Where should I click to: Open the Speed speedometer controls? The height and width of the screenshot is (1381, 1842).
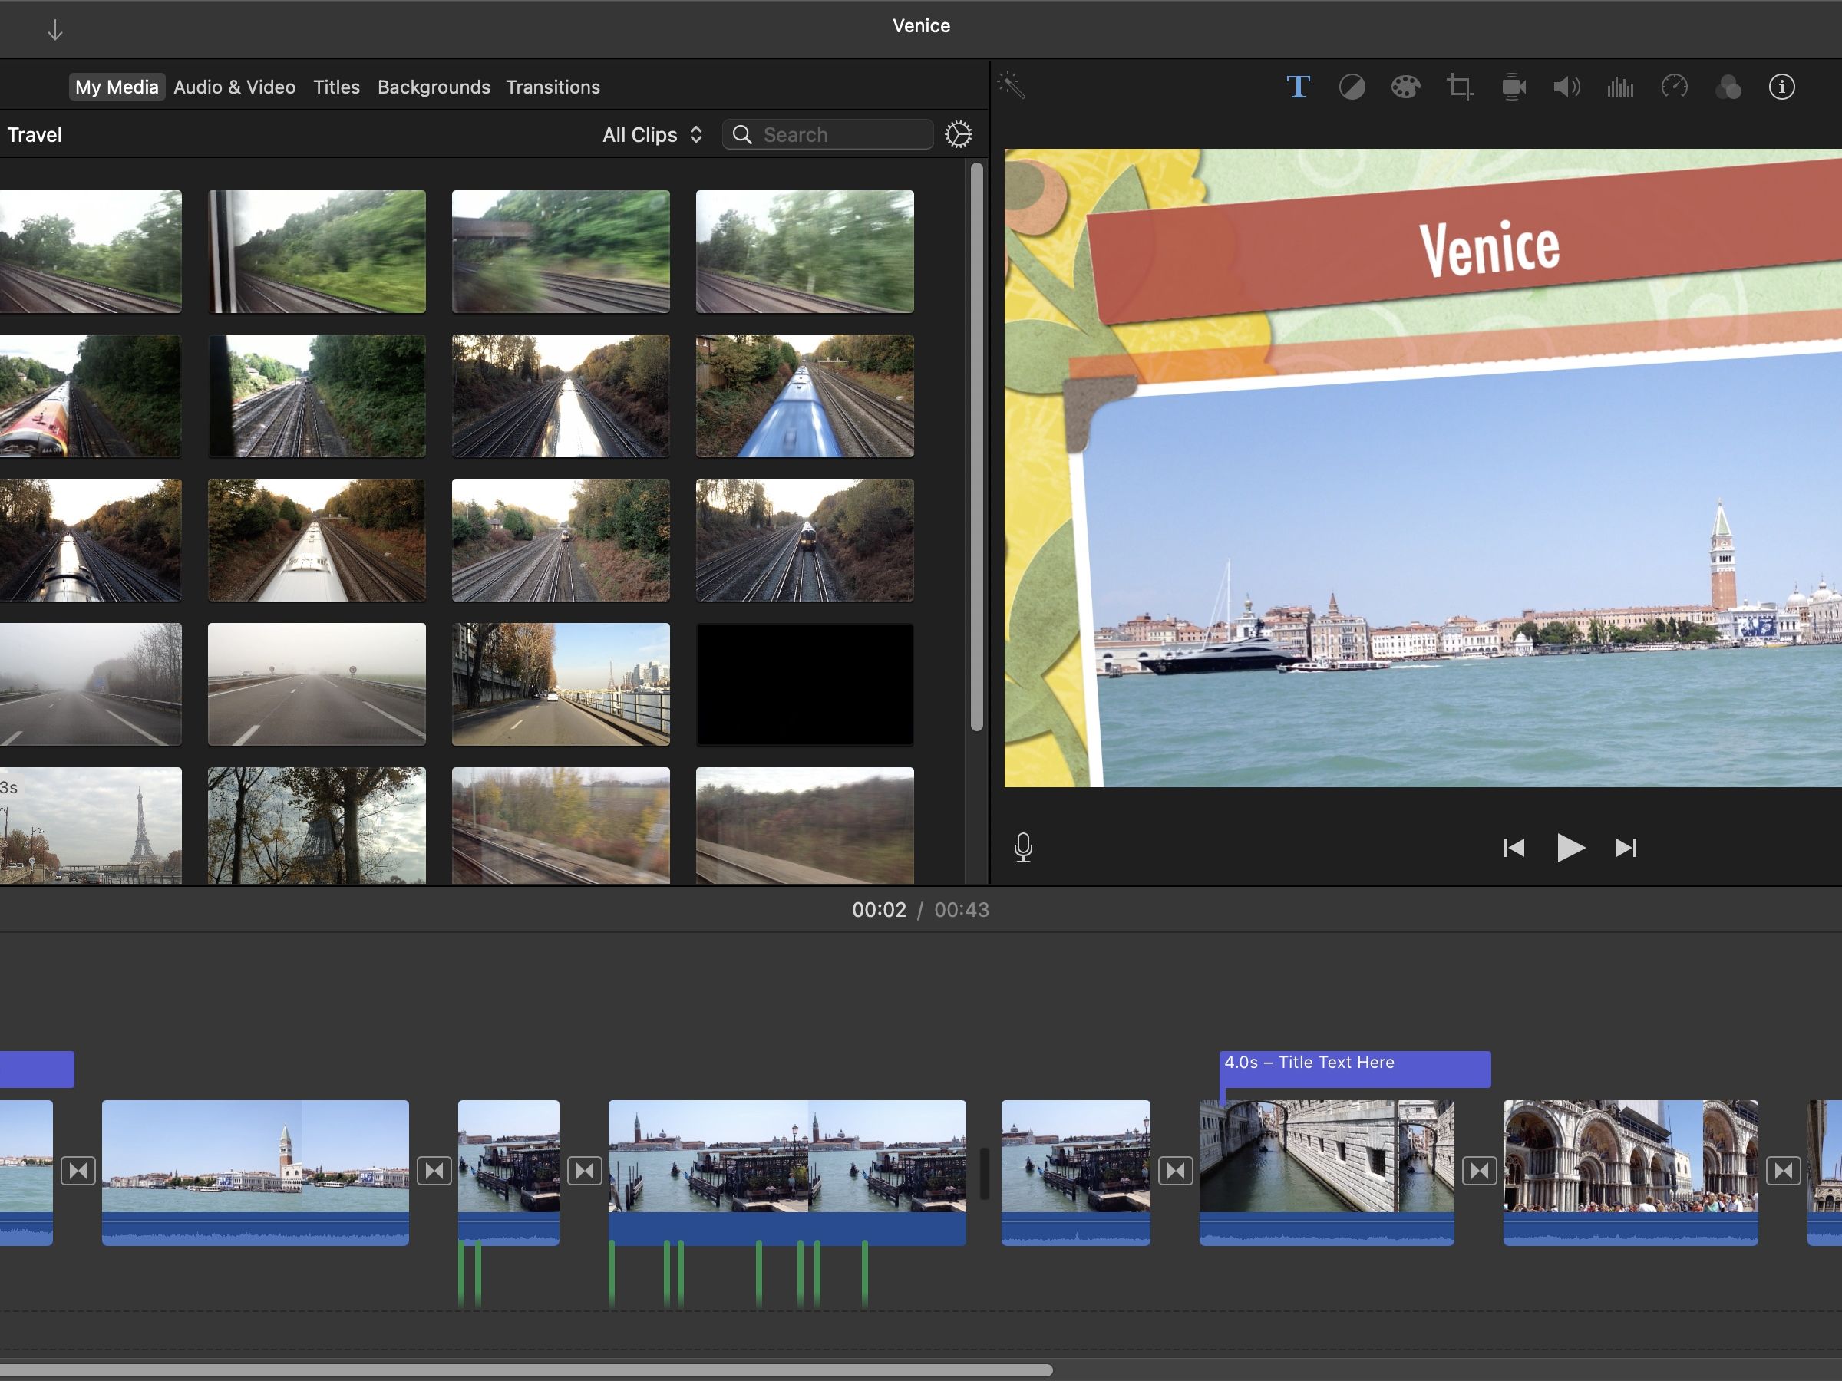point(1674,87)
